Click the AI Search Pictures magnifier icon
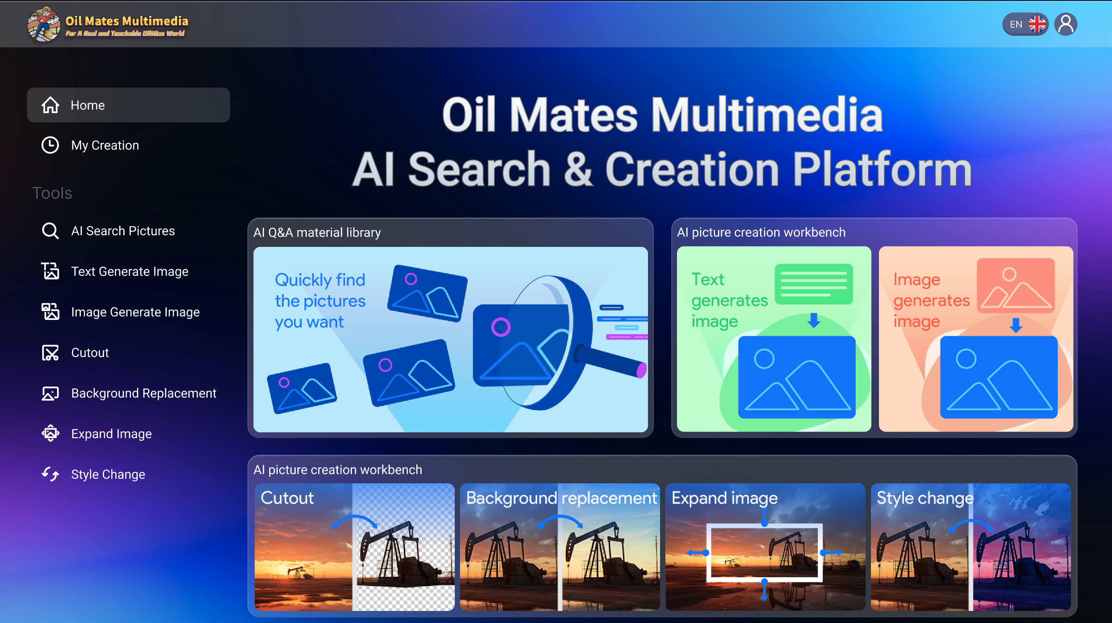Viewport: 1112px width, 623px height. pyautogui.click(x=50, y=231)
